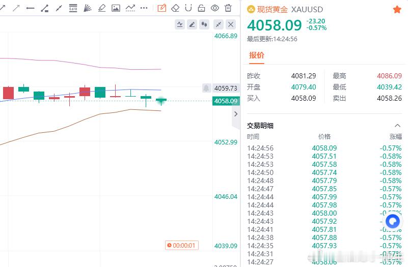Select trade row priced 4057.58

click(324, 164)
